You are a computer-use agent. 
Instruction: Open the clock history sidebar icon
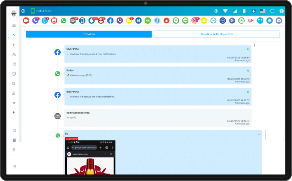(14, 130)
